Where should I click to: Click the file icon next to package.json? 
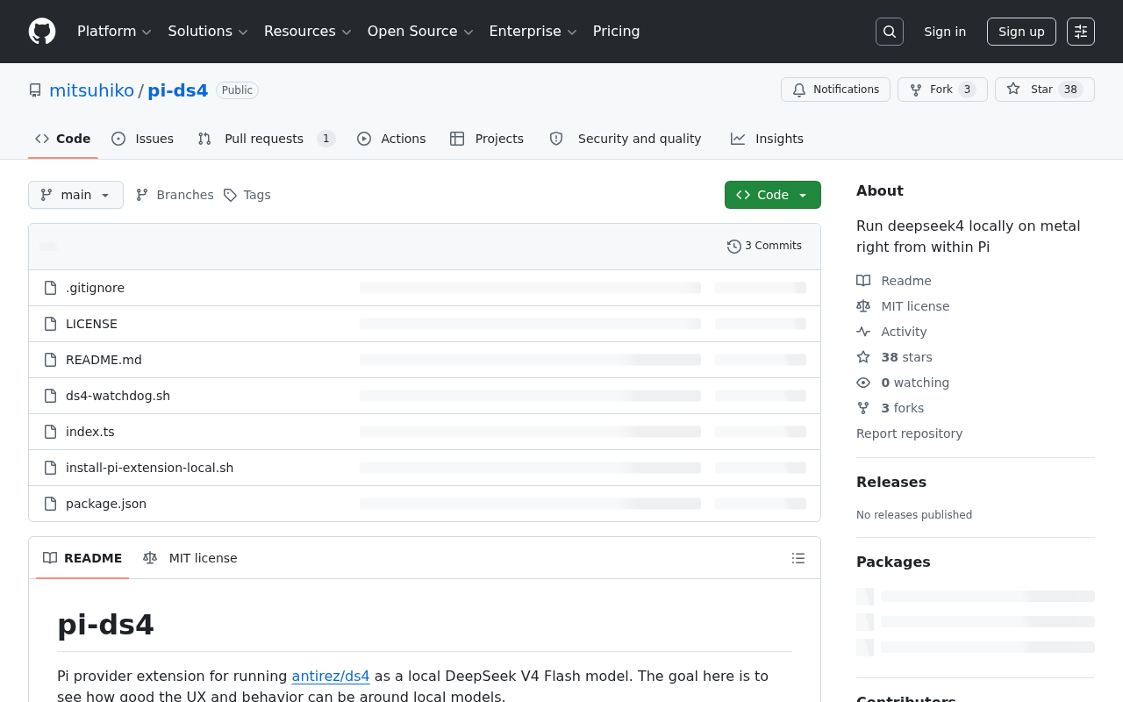pos(51,504)
